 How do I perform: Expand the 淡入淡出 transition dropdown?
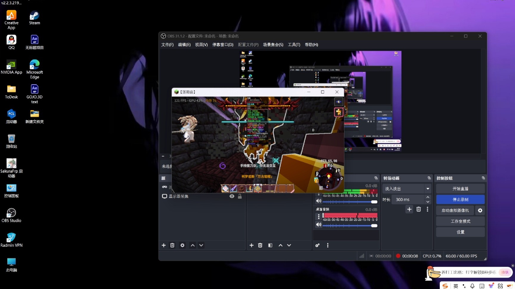tap(428, 189)
